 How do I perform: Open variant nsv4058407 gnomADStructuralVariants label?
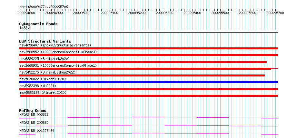55,45
